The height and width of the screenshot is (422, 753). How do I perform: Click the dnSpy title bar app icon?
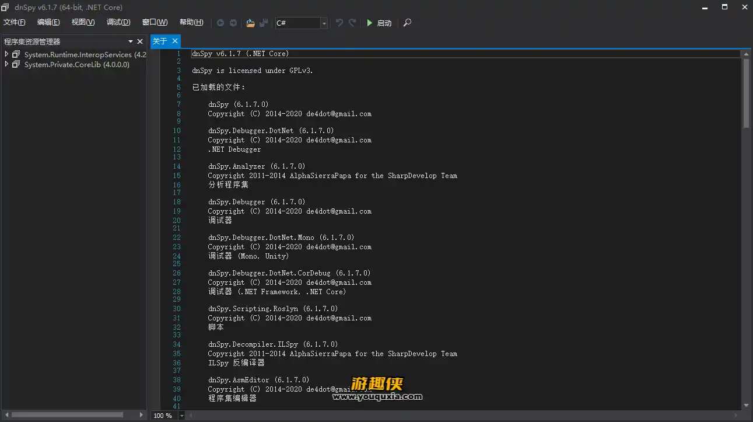pyautogui.click(x=5, y=7)
